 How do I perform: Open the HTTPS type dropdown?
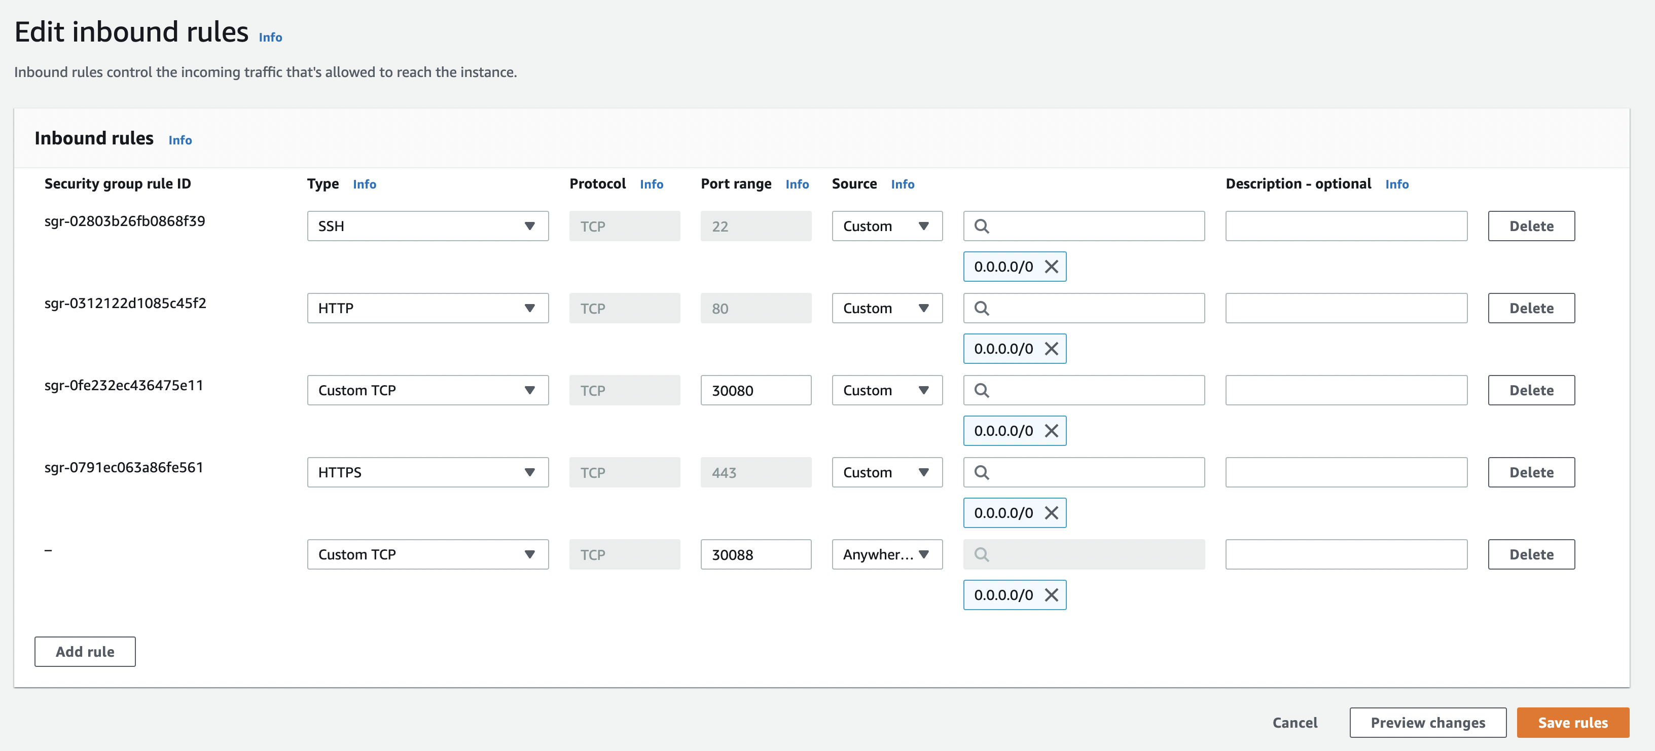click(x=427, y=472)
